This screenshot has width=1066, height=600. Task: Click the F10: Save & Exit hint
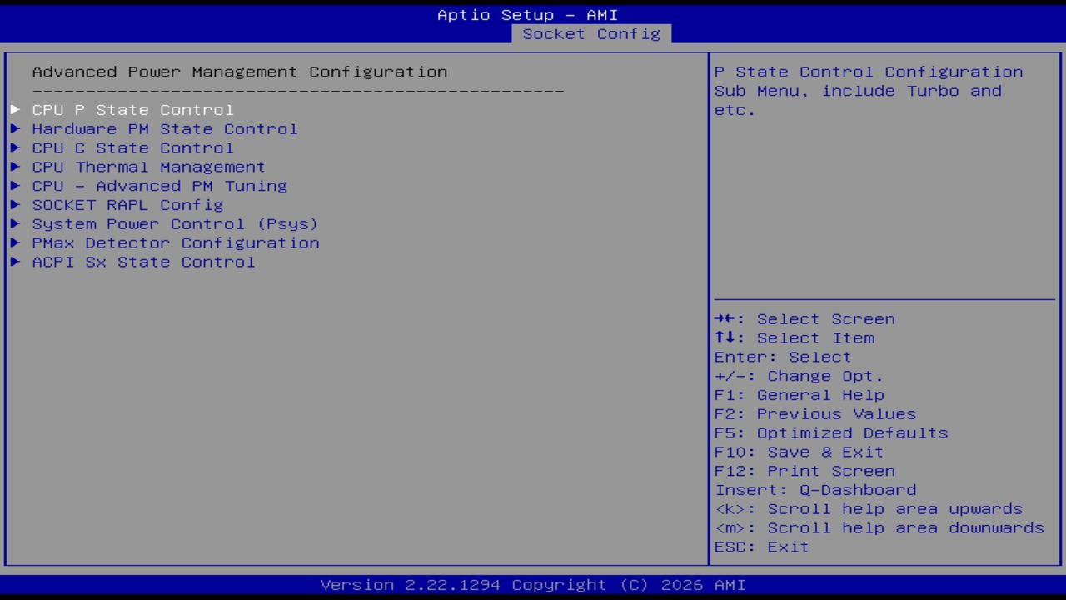[798, 452]
